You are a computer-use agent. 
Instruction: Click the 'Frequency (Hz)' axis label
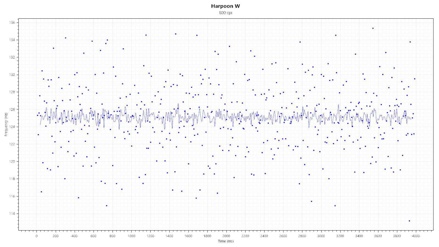[6, 124]
